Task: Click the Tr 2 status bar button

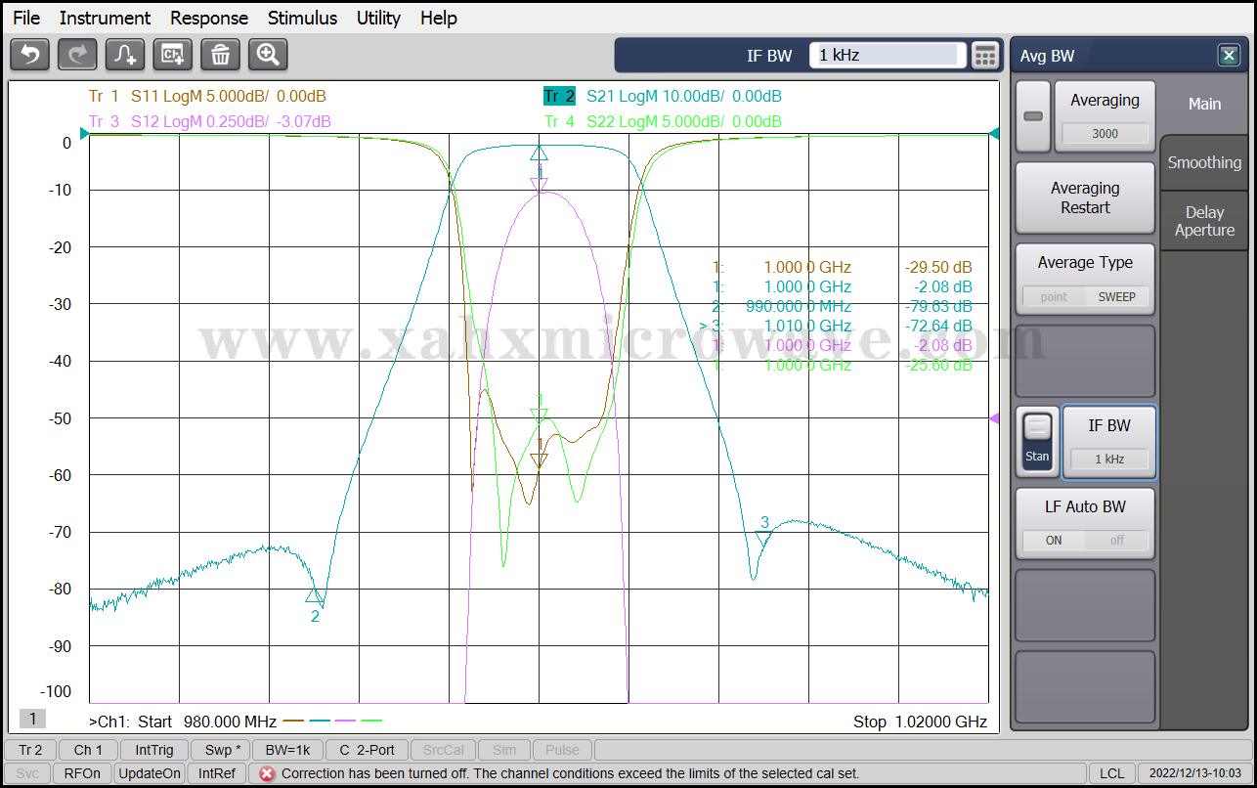Action: pyautogui.click(x=30, y=750)
